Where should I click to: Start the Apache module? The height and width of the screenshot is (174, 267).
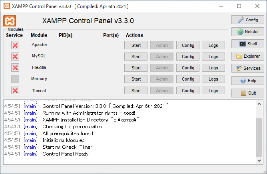pos(136,45)
